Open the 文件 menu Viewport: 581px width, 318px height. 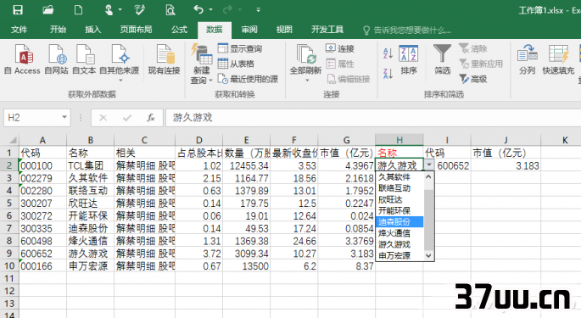pyautogui.click(x=19, y=30)
